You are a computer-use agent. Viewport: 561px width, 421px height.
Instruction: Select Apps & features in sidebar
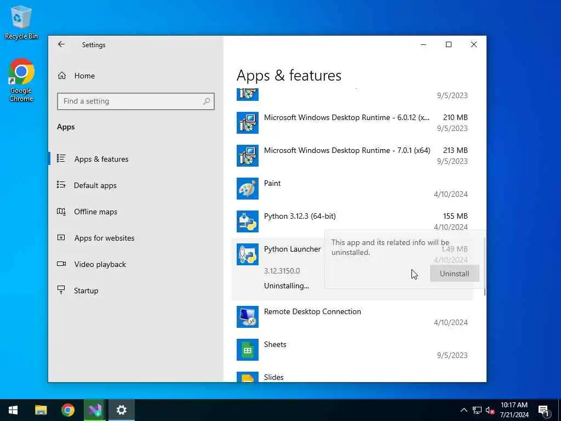pyautogui.click(x=101, y=159)
